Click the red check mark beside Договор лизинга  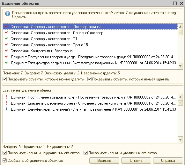coord(6,26)
